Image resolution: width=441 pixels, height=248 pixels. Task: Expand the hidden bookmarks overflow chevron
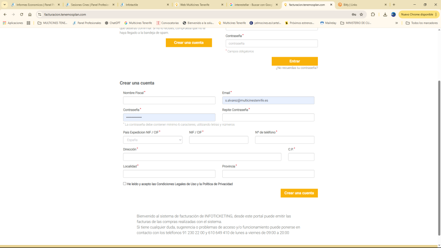397,23
